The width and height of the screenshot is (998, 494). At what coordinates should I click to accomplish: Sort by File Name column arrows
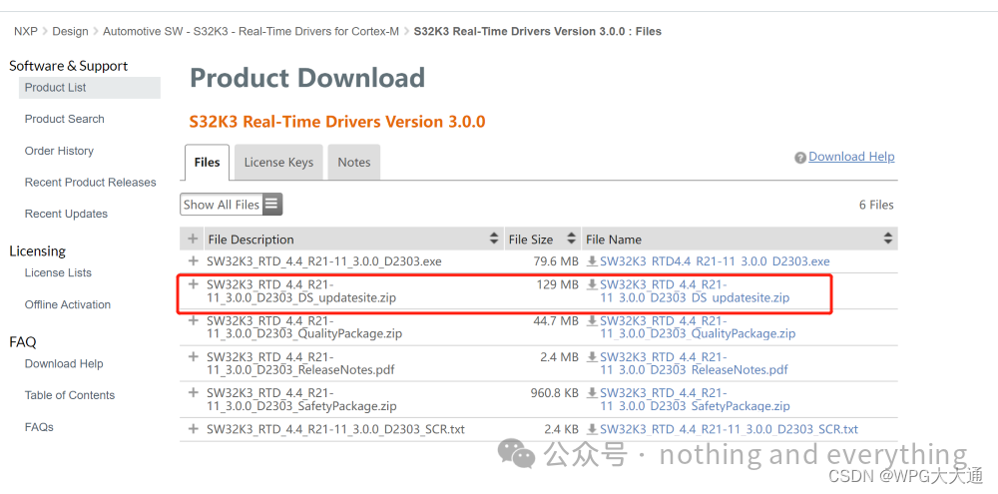(x=888, y=240)
